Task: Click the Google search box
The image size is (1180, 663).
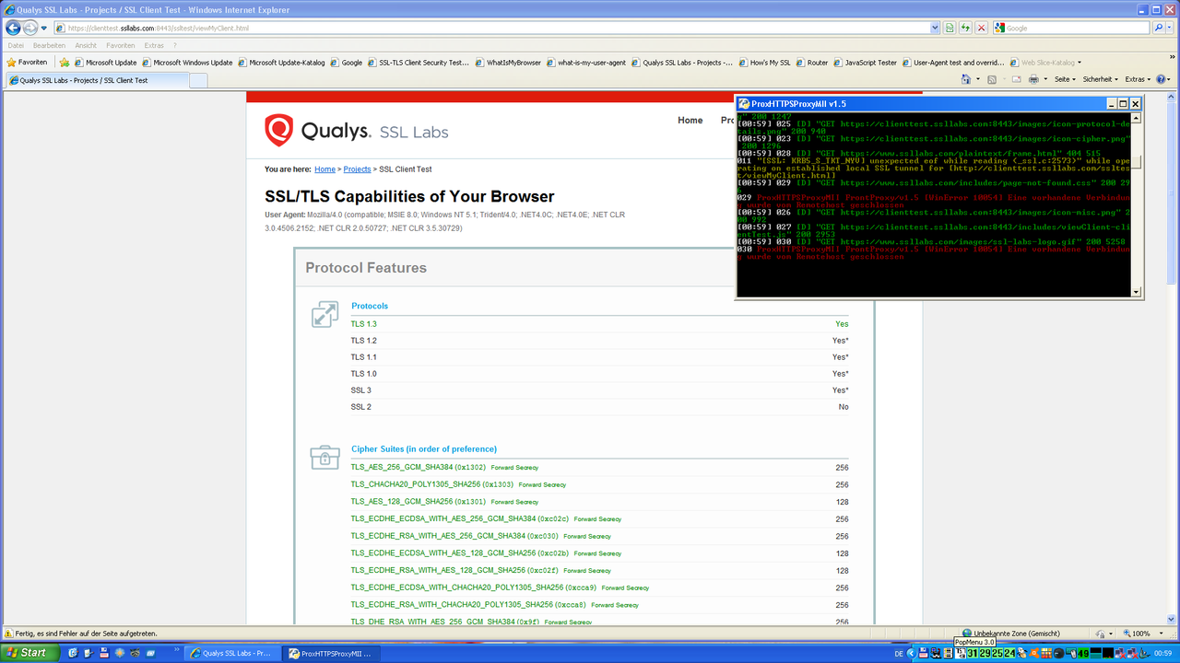Action: coord(1071,29)
